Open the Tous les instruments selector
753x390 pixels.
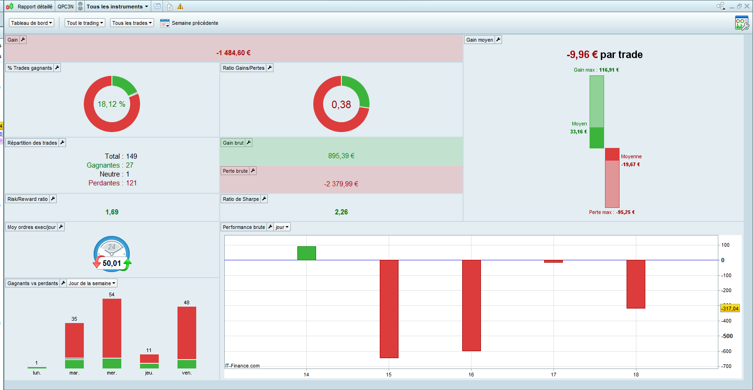pos(117,7)
